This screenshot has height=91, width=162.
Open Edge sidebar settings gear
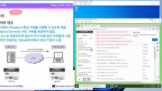(158, 81)
